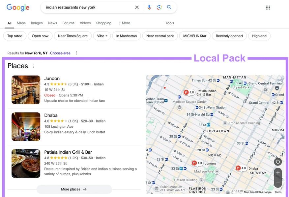Image resolution: width=289 pixels, height=197 pixels.
Task: Open three-dot menu beside Places heading
Action: click(x=33, y=66)
